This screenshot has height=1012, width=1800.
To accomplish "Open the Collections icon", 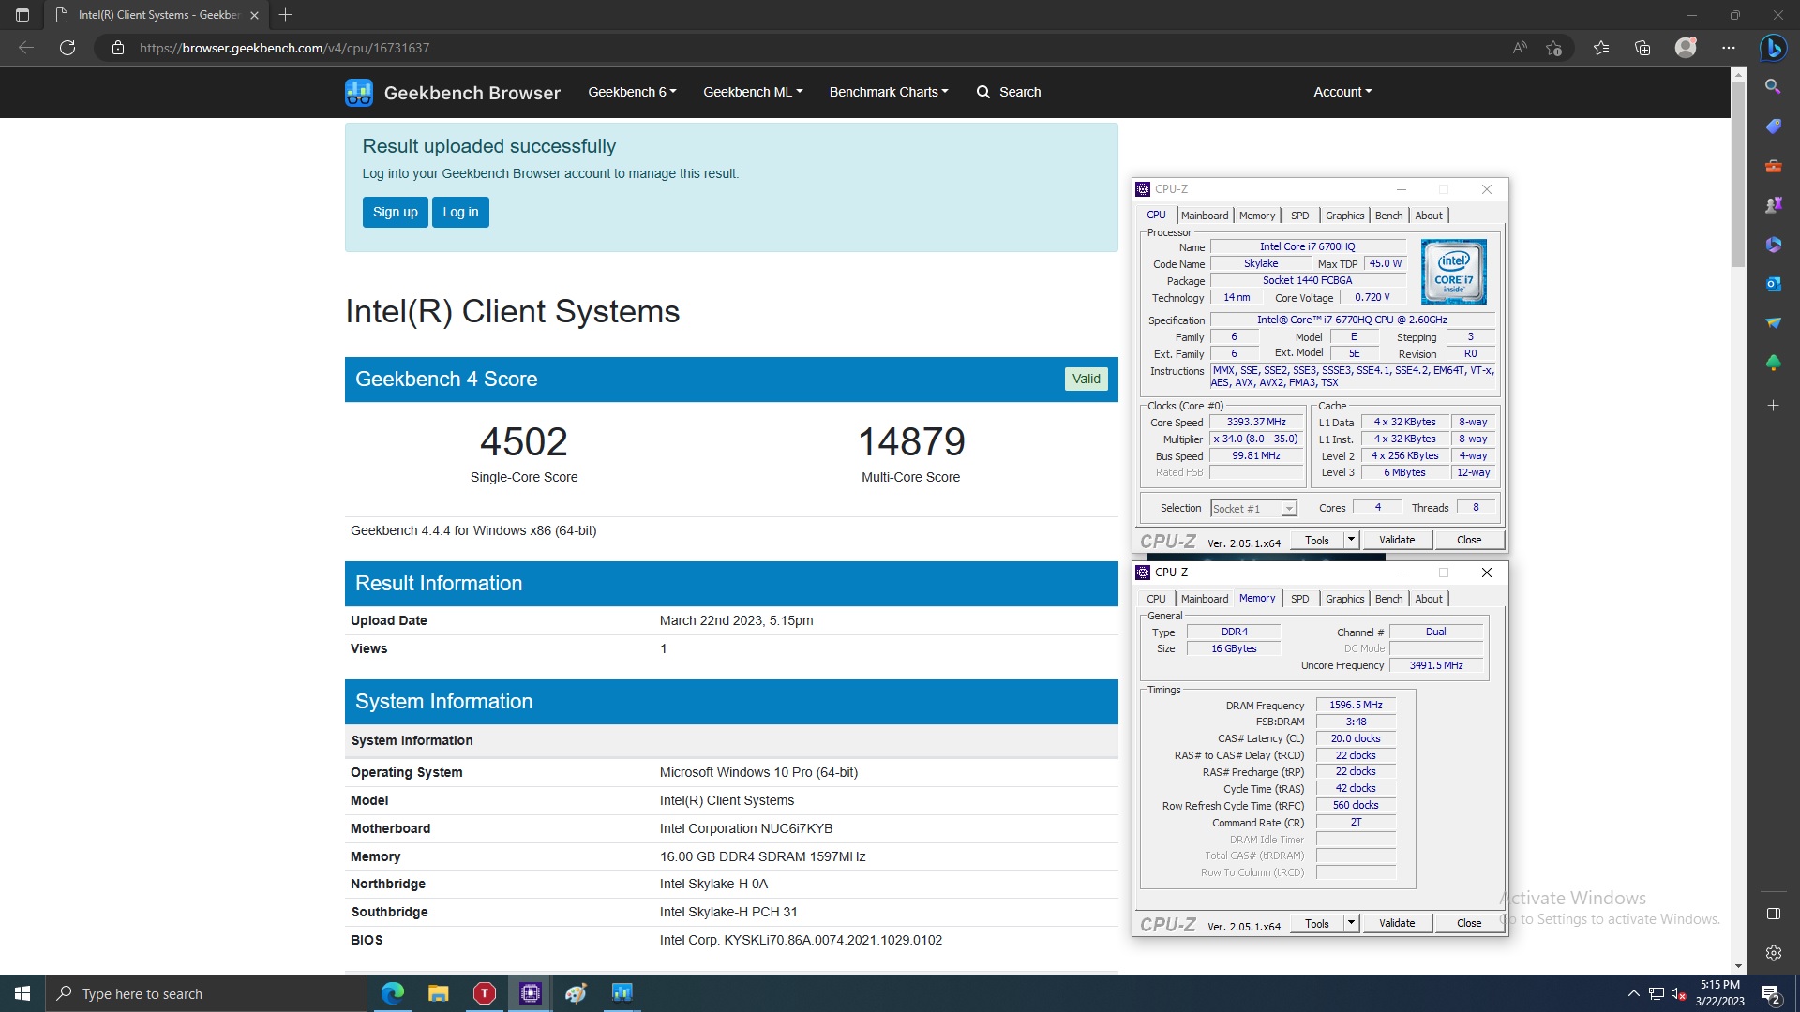I will 1642,48.
